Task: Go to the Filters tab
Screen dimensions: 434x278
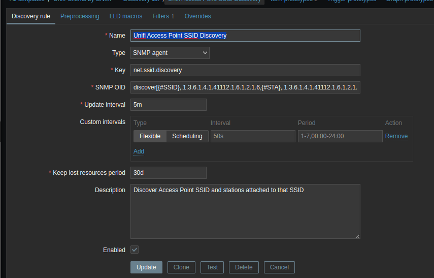Action: click(x=163, y=16)
